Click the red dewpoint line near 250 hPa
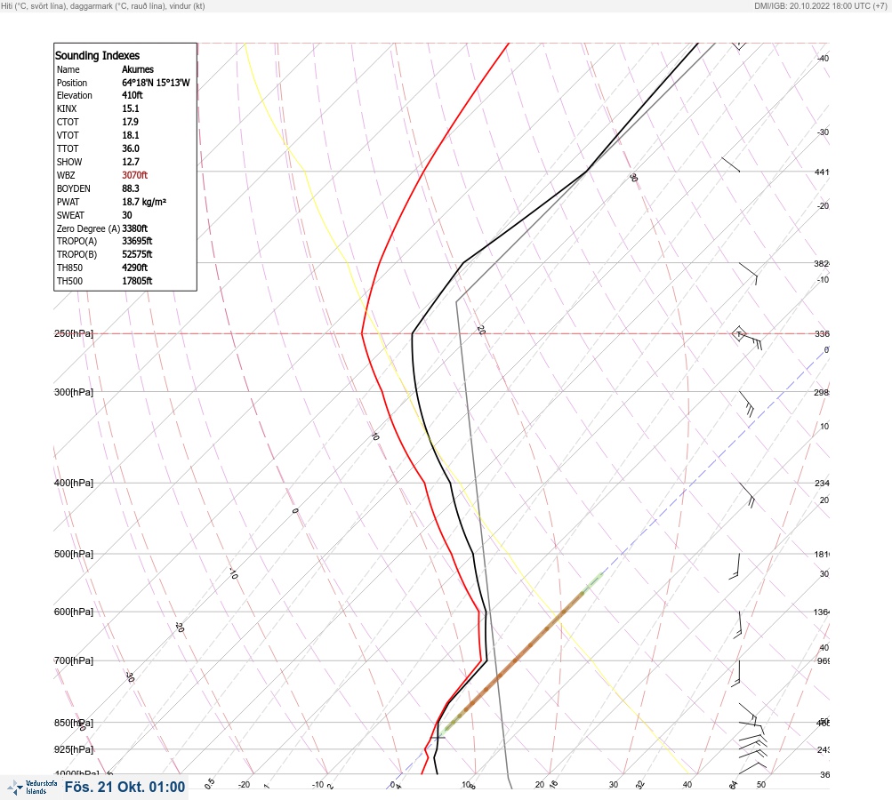Viewport: 892px width, 800px height. click(362, 333)
